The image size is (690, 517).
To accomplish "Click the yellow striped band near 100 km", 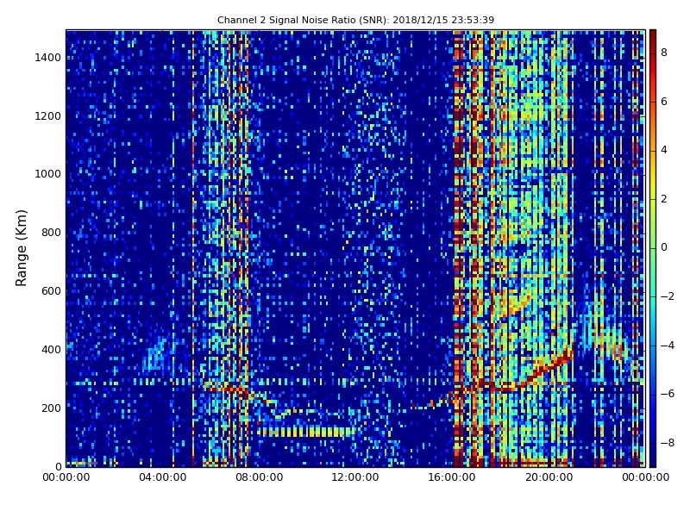I will [x=306, y=432].
